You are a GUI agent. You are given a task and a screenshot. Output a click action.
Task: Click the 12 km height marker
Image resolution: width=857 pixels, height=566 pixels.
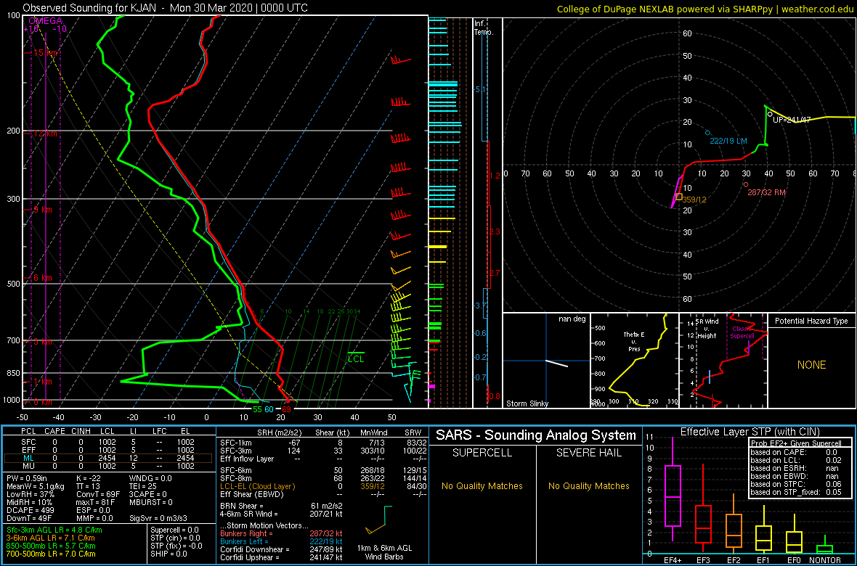point(44,134)
